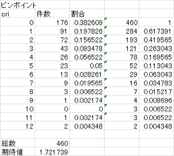Select the cumulative count cell 121
Viewport: 174px width, 156px height.
tap(122, 48)
